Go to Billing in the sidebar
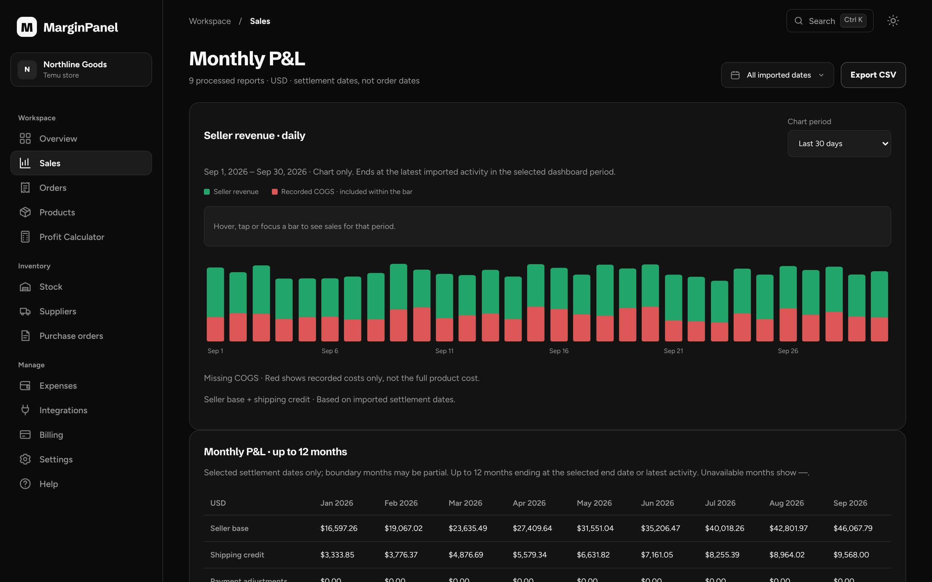The width and height of the screenshot is (932, 582). pyautogui.click(x=81, y=435)
